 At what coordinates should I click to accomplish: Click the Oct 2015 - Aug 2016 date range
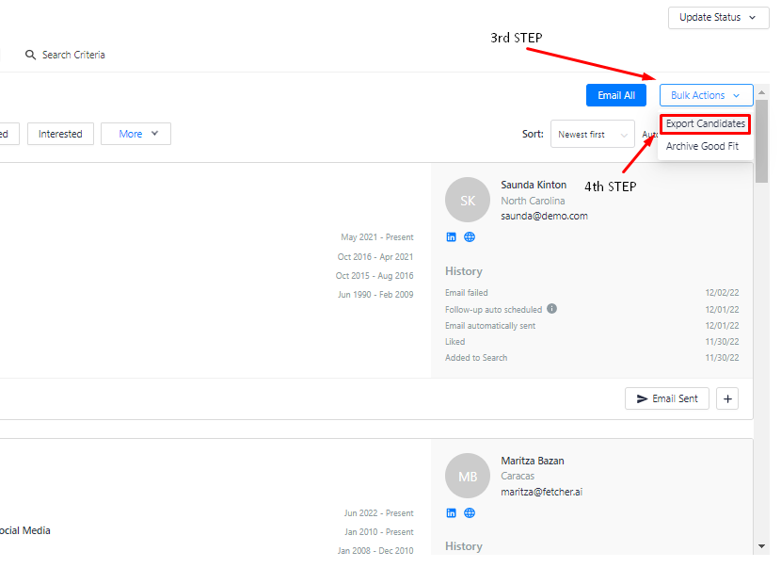tap(375, 276)
